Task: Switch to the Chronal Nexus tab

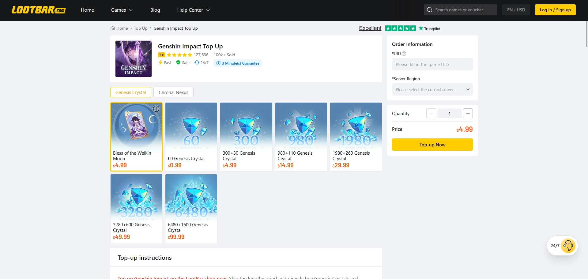Action: 174,92
